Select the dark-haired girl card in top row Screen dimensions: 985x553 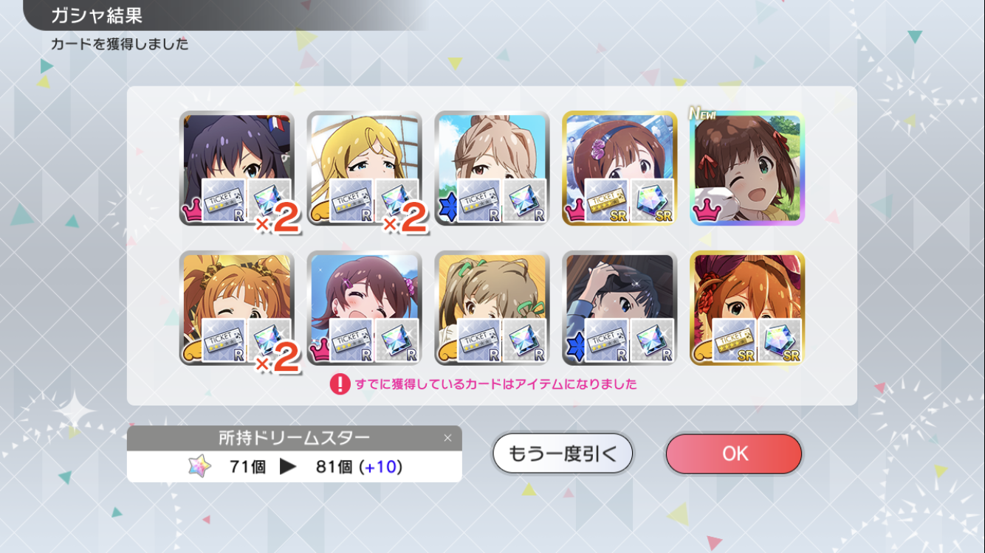click(237, 168)
